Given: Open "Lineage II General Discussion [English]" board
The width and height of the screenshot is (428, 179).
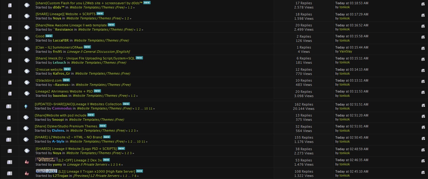Looking at the screenshot, I should coord(98,52).
